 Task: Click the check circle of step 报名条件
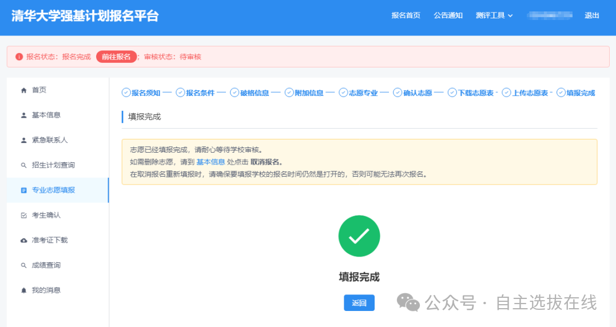click(180, 93)
